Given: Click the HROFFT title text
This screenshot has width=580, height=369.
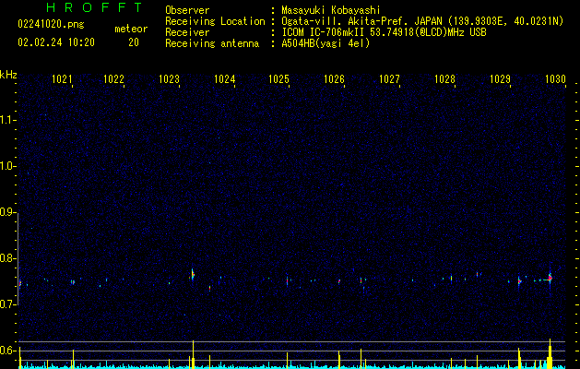Looking at the screenshot, I should point(95,7).
